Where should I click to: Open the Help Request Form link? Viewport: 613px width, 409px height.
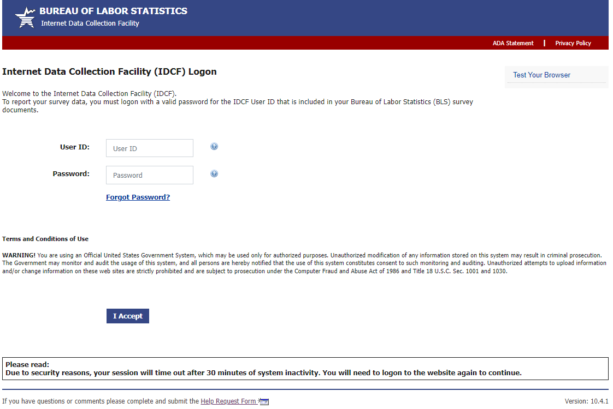pos(228,401)
